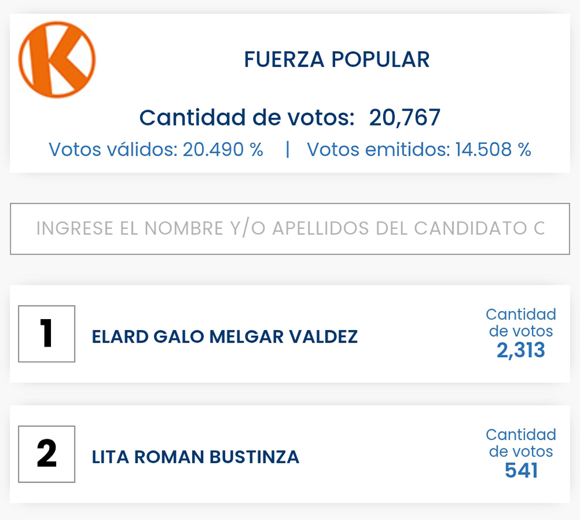
Task: Click the 'Cantidad de votos' label above 541
Action: 521,443
